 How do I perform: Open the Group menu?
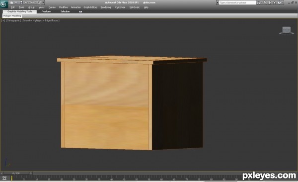click(x=31, y=7)
